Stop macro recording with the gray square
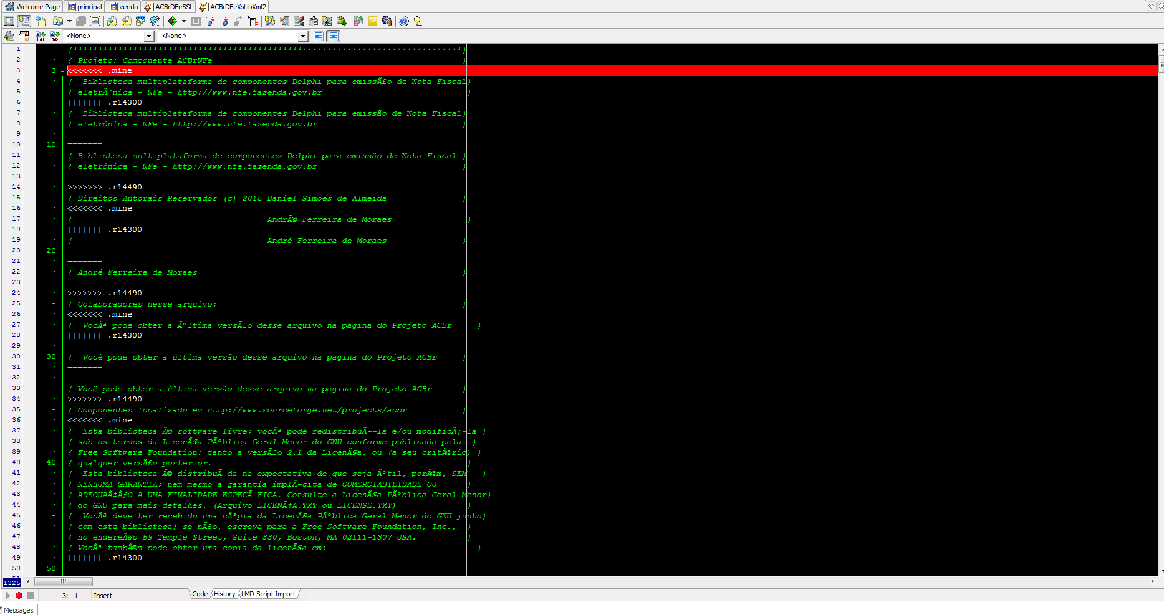1164x615 pixels. click(31, 596)
